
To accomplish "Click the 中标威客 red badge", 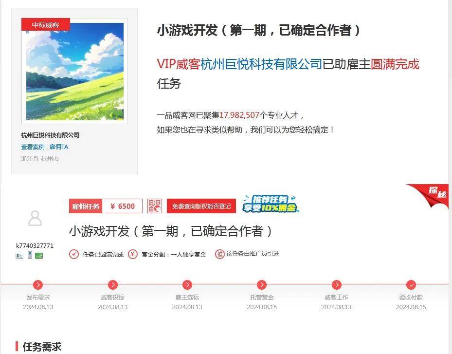I will (46, 25).
